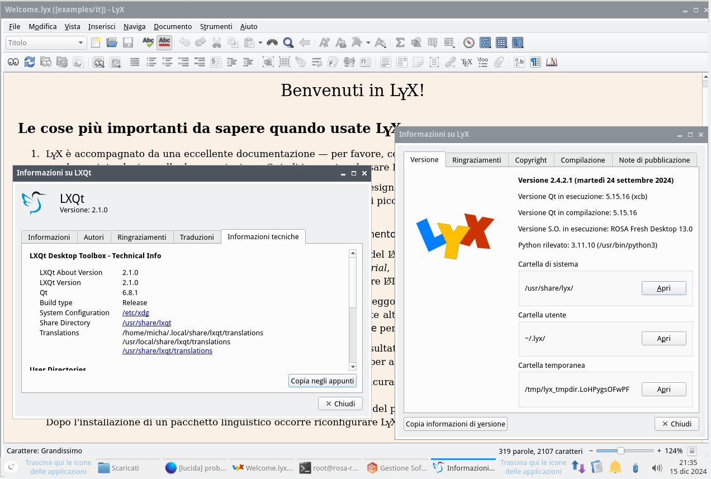Viewport: 711px width, 479px height.
Task: Open a new document with the toolbar icon
Action: (96, 42)
